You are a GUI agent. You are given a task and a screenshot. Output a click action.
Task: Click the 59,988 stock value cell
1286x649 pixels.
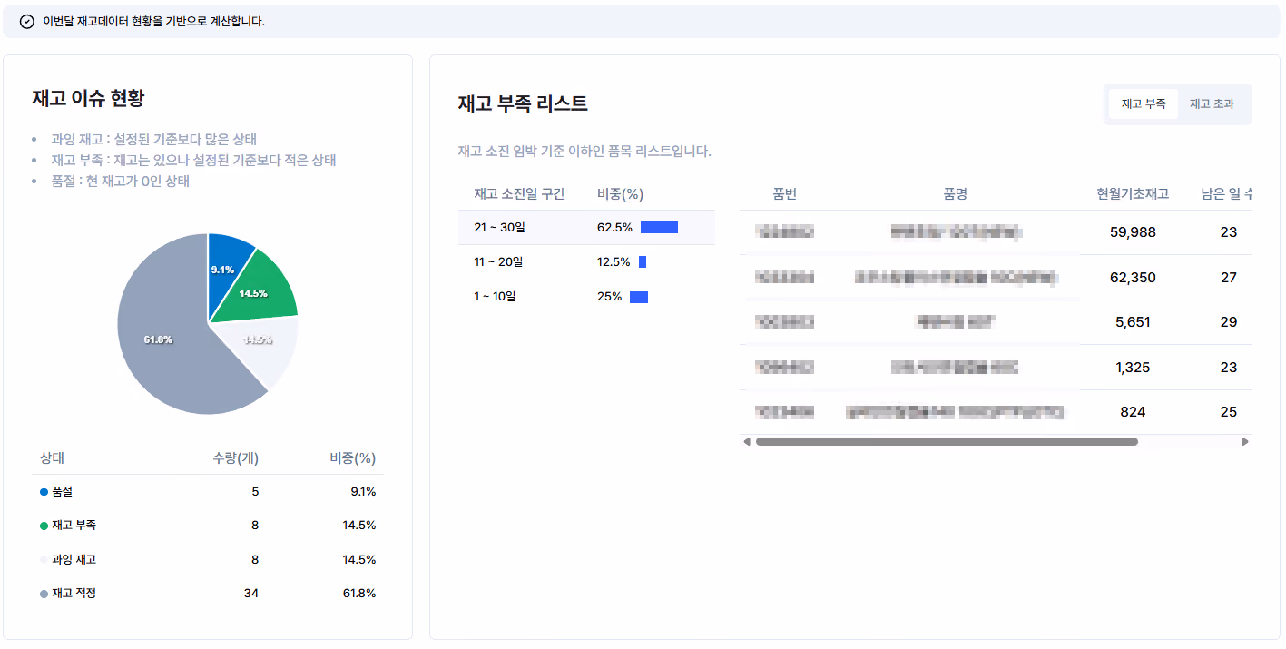[1133, 232]
